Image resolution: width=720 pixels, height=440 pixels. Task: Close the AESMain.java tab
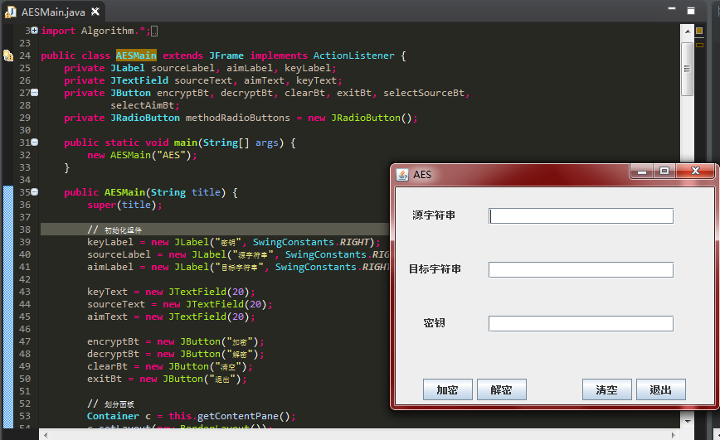95,12
